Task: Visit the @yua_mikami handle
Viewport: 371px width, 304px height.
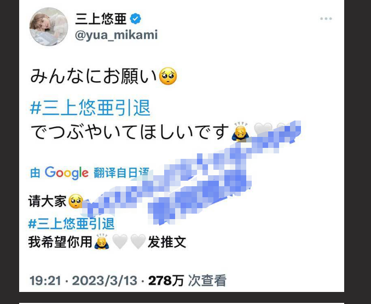Action: point(116,35)
